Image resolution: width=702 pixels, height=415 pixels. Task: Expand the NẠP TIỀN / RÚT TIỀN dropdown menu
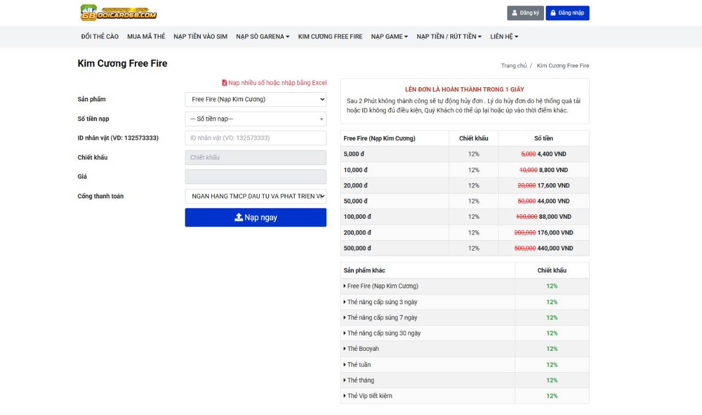449,37
